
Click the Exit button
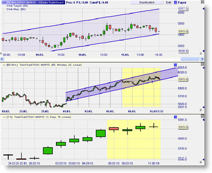tap(168, 2)
